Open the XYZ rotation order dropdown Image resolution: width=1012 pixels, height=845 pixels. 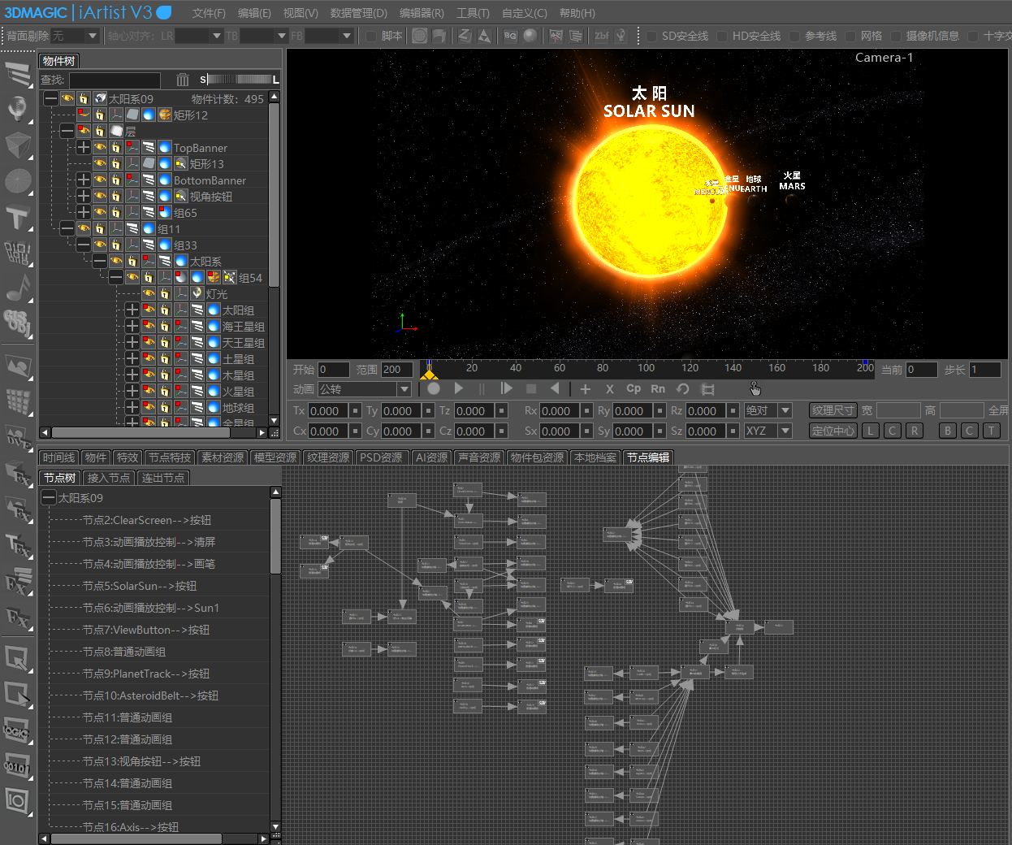click(785, 431)
